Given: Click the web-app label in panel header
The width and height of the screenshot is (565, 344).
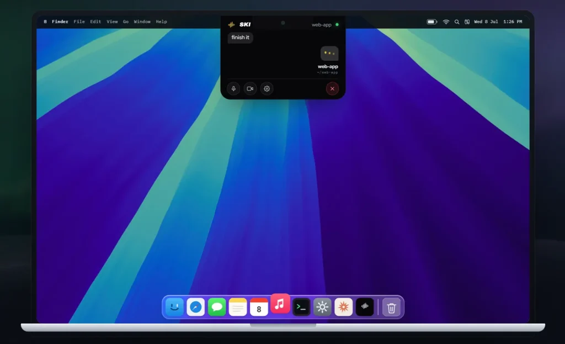Looking at the screenshot, I should 322,25.
